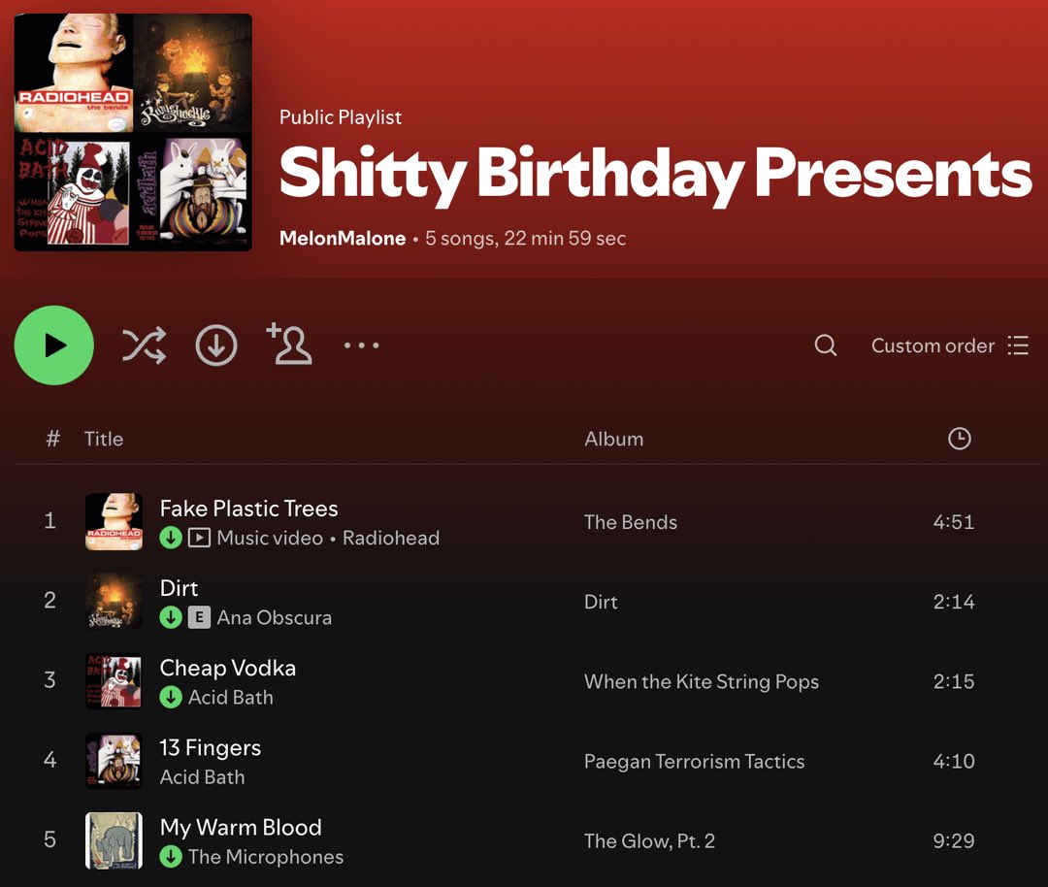
Task: Open When the Kite String Pops album link
Action: 702,681
